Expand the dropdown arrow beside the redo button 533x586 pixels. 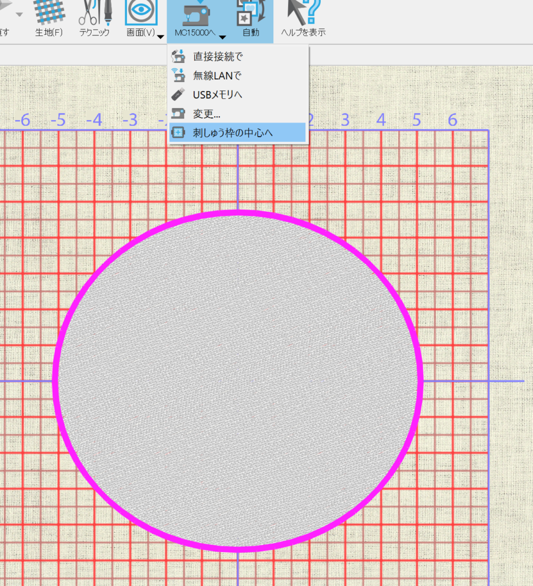pos(19,14)
